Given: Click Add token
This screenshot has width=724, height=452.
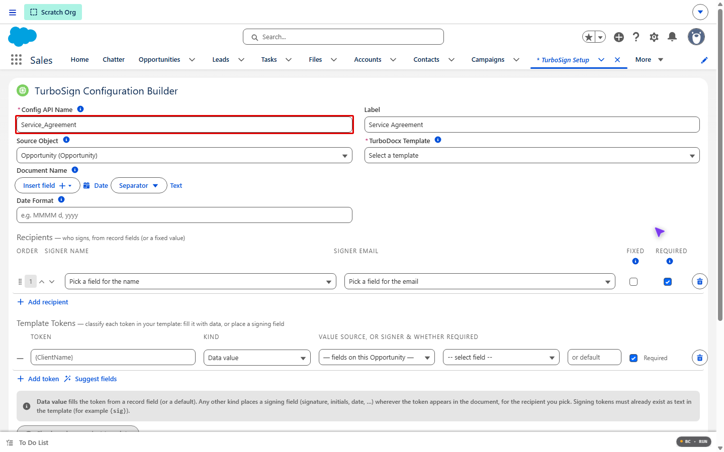Looking at the screenshot, I should (38, 379).
